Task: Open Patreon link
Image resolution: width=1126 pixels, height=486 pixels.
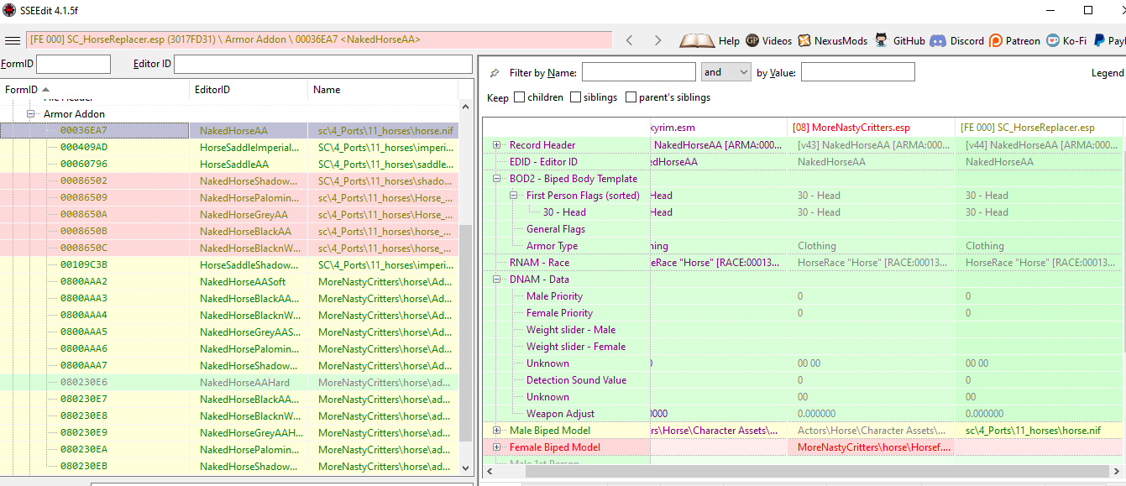Action: point(1015,40)
